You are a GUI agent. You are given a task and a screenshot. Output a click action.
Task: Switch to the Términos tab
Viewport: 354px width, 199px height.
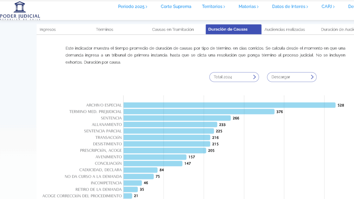(104, 30)
